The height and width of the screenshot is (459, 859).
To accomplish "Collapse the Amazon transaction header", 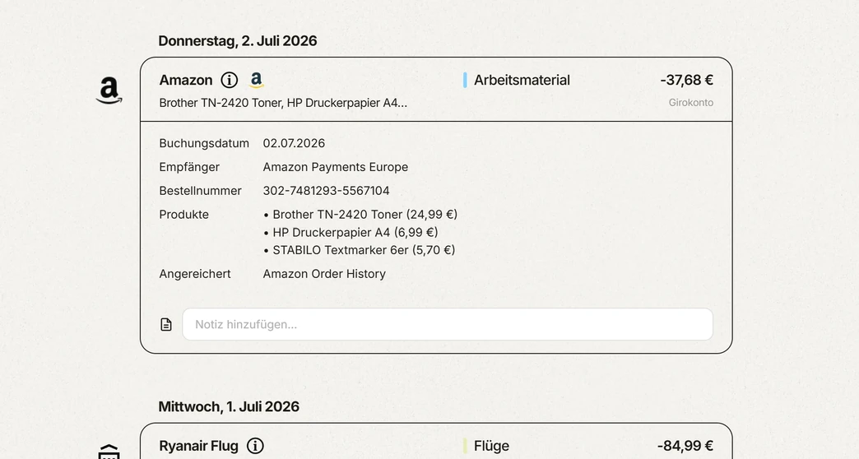I will click(x=436, y=90).
